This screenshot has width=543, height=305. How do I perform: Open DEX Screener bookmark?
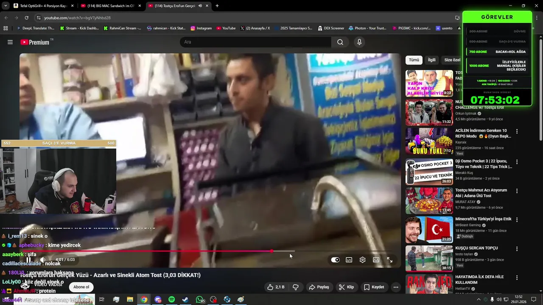click(330, 28)
